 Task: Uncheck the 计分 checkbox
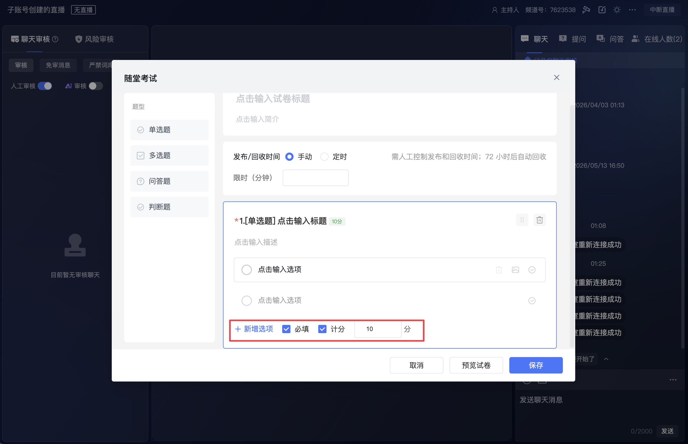click(x=322, y=329)
